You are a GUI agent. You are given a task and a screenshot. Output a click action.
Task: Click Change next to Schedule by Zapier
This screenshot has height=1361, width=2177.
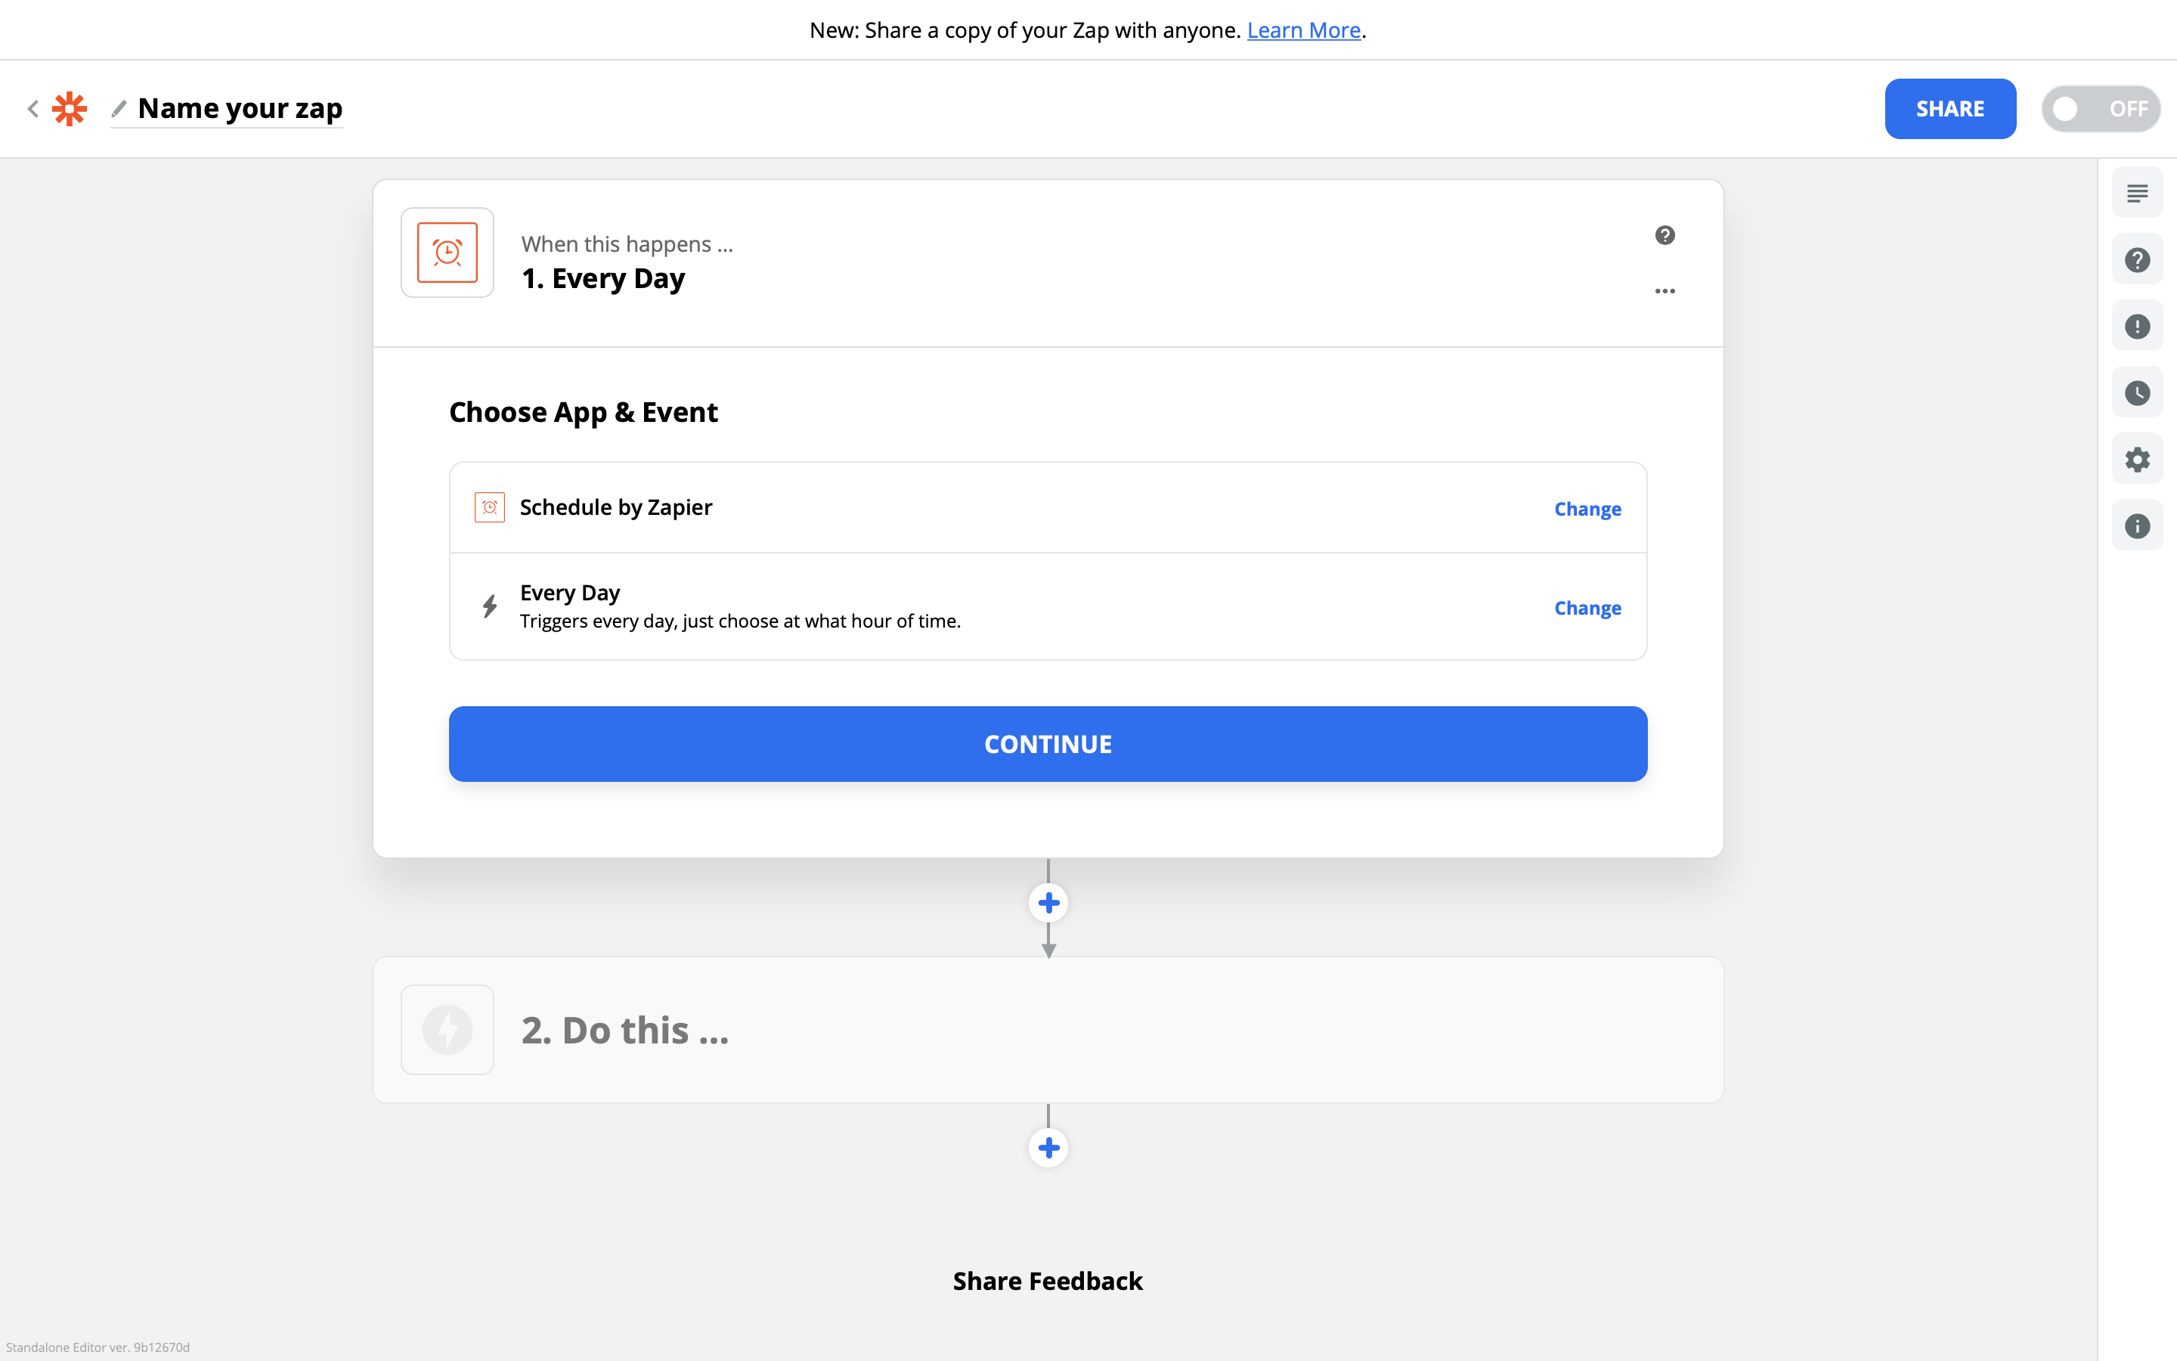(x=1587, y=509)
